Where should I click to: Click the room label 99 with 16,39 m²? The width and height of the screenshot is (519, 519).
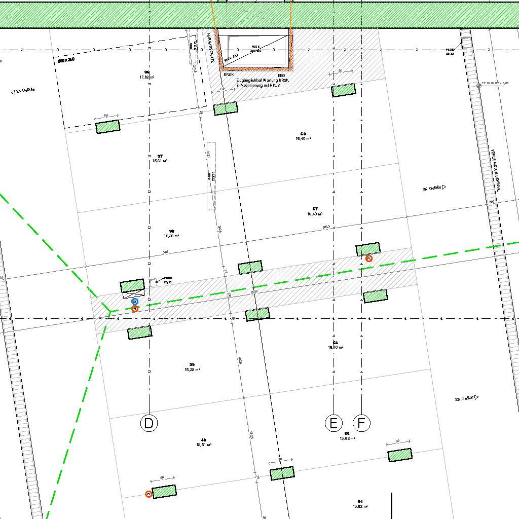[x=192, y=367]
